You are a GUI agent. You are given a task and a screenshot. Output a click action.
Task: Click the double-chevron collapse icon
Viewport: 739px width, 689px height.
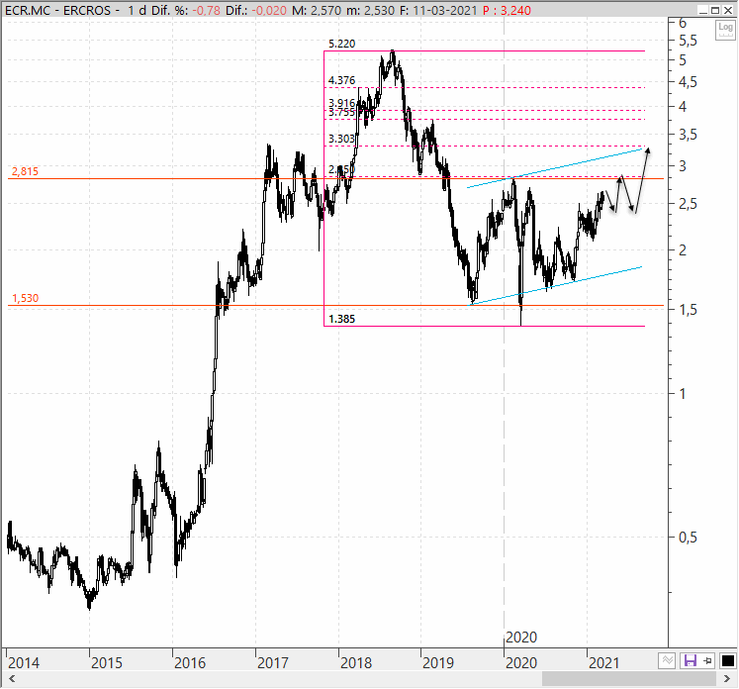tap(667, 660)
